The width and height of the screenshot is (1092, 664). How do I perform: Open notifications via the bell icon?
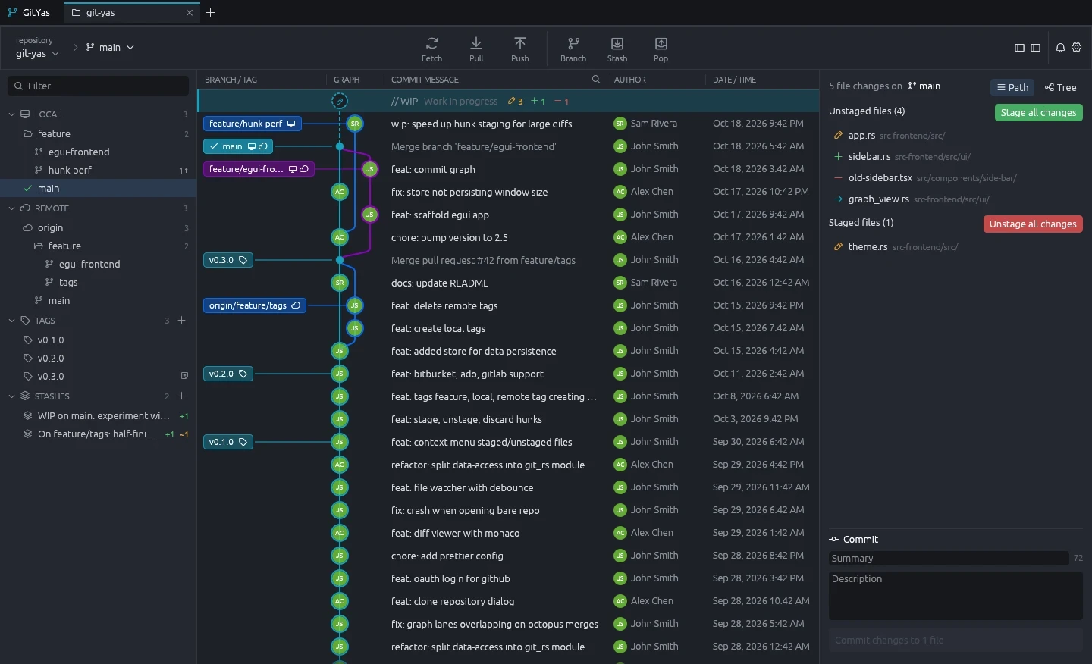(1060, 48)
